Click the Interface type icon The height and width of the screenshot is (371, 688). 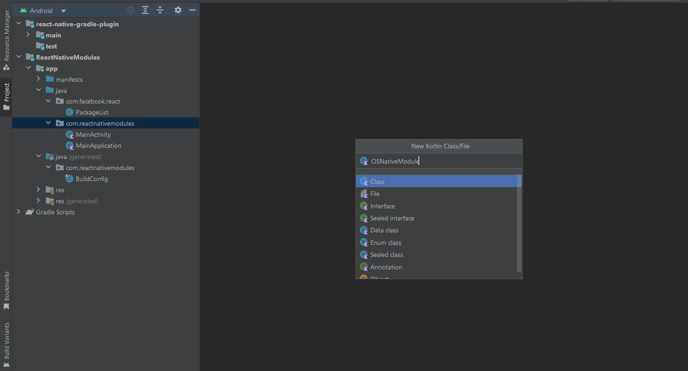[x=364, y=206]
